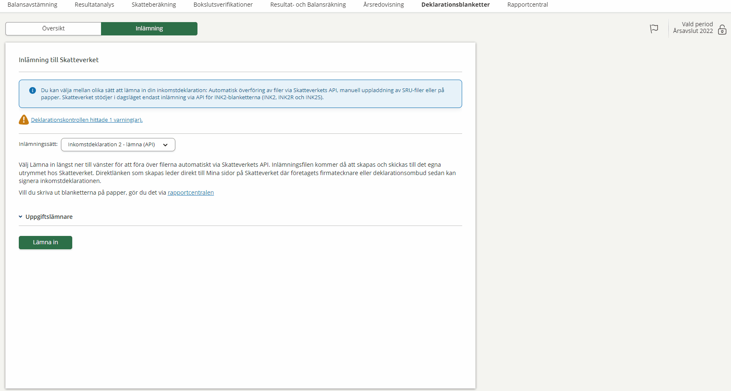
Task: Open the Deklarationskontrollen warning link
Action: pyautogui.click(x=86, y=120)
